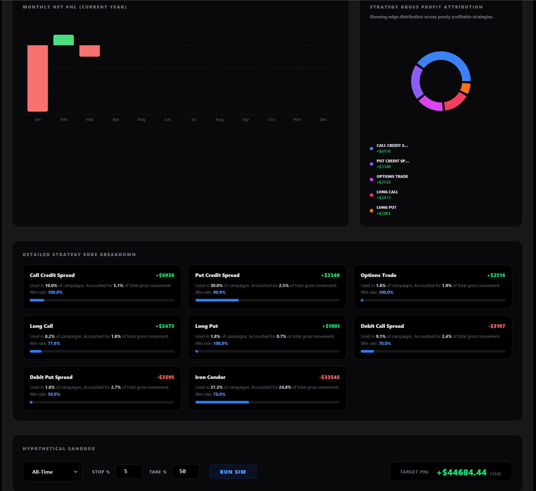Select the orange donut chart segment
The width and height of the screenshot is (536, 491).
[466, 87]
